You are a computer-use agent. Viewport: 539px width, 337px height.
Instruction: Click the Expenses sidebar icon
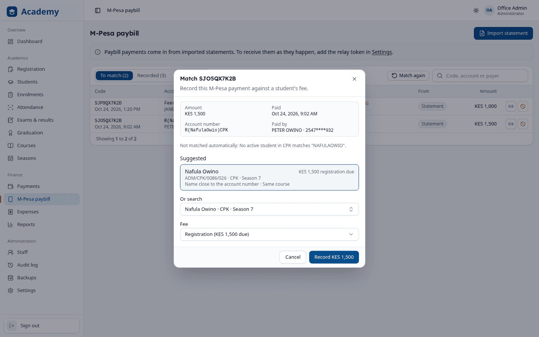10,212
